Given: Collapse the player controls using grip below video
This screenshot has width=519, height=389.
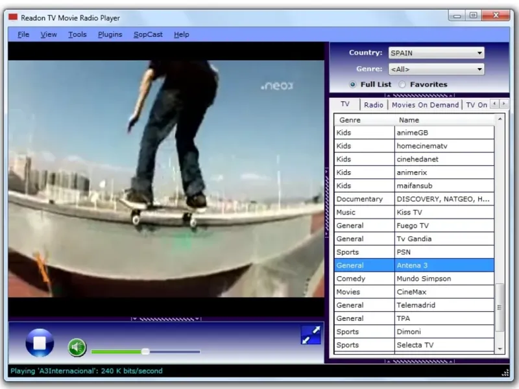Looking at the screenshot, I should pos(166,319).
